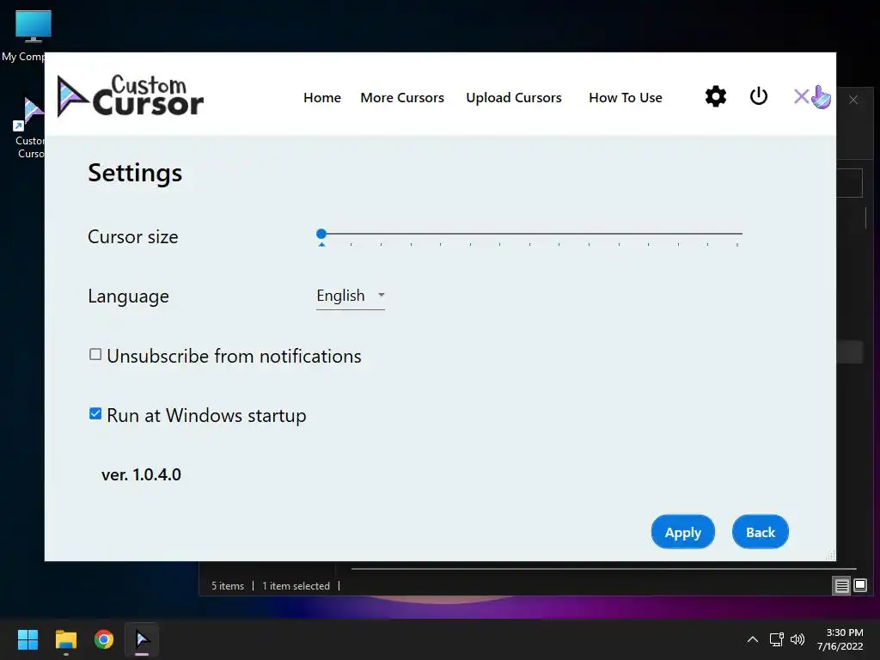880x660 pixels.
Task: Click the power toggle icon
Action: [758, 96]
